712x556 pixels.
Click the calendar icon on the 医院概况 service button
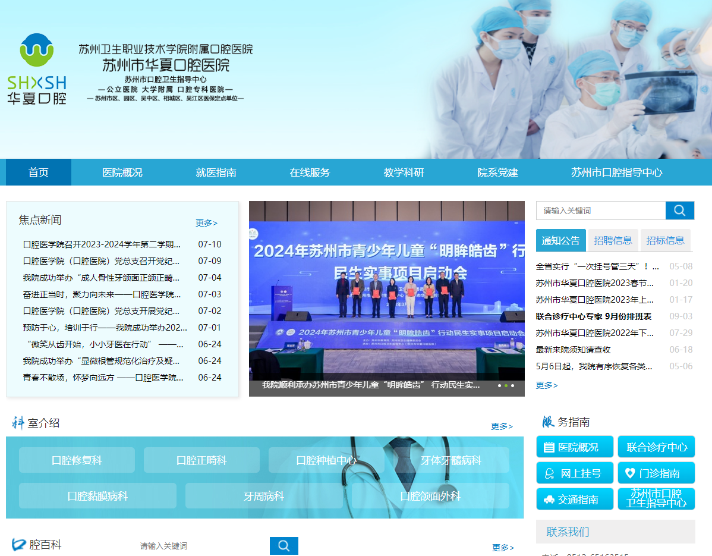coord(549,447)
